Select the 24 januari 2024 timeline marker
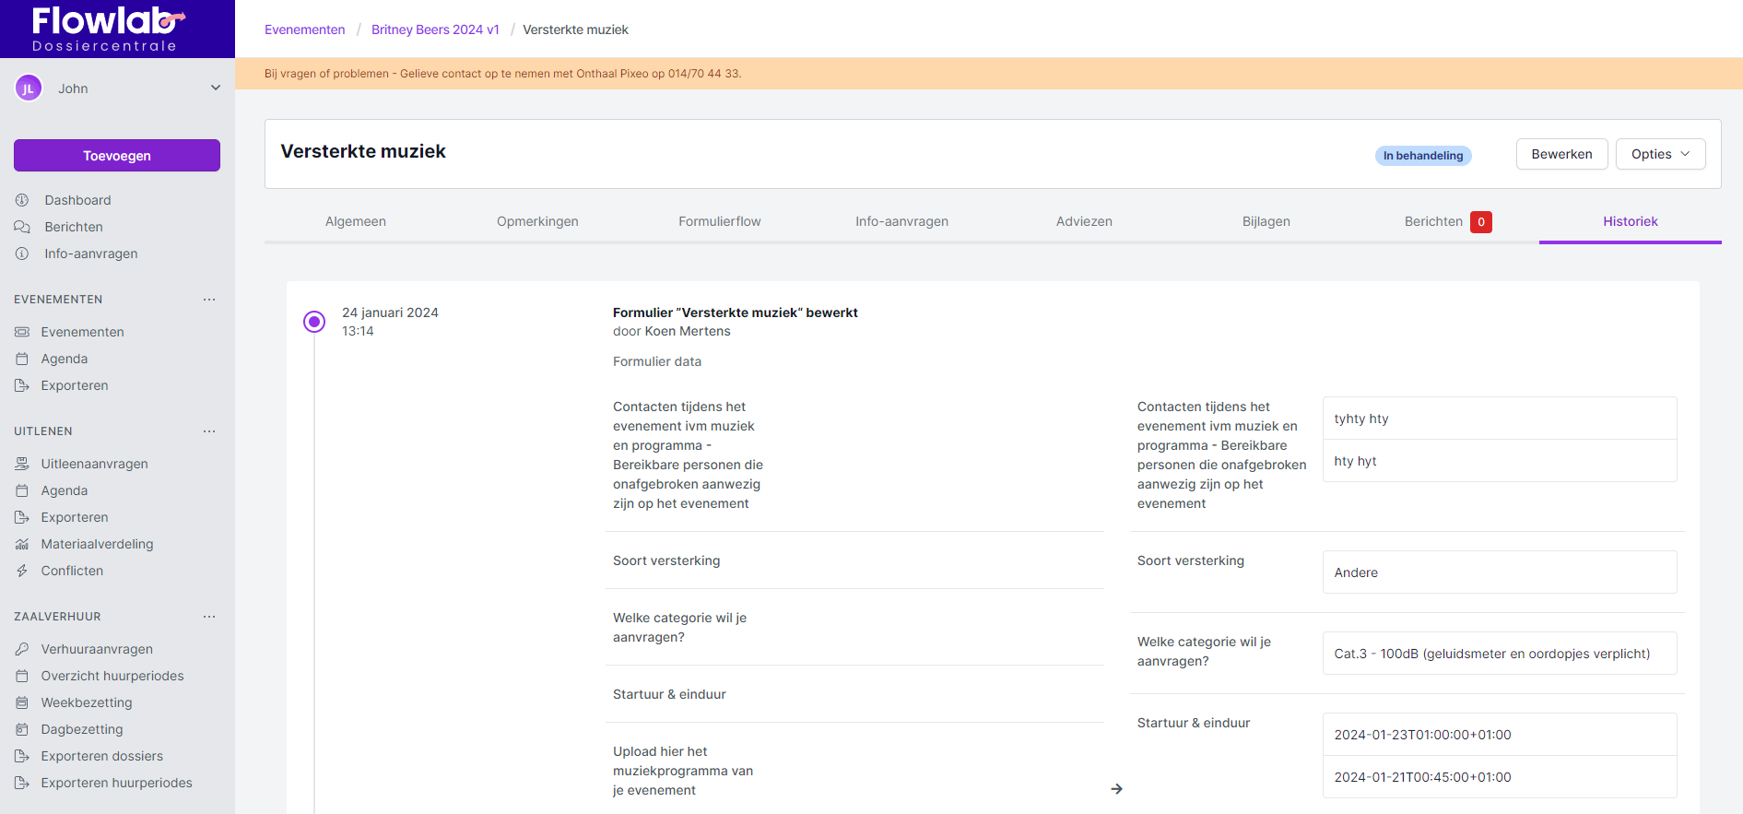 (314, 322)
